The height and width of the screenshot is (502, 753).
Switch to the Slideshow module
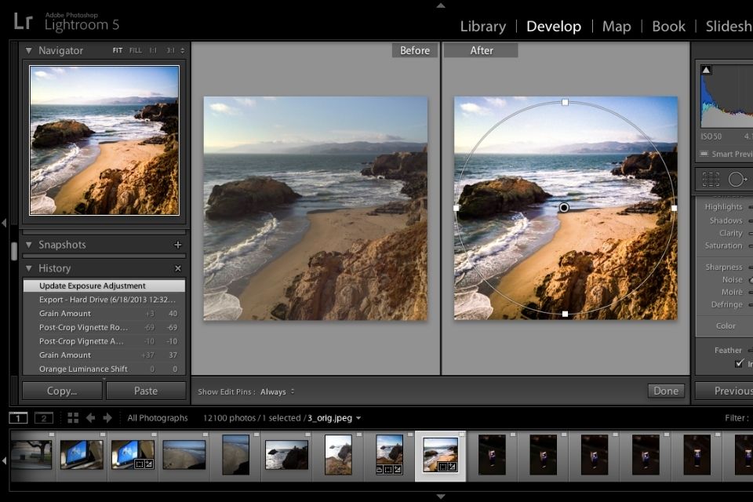point(729,26)
